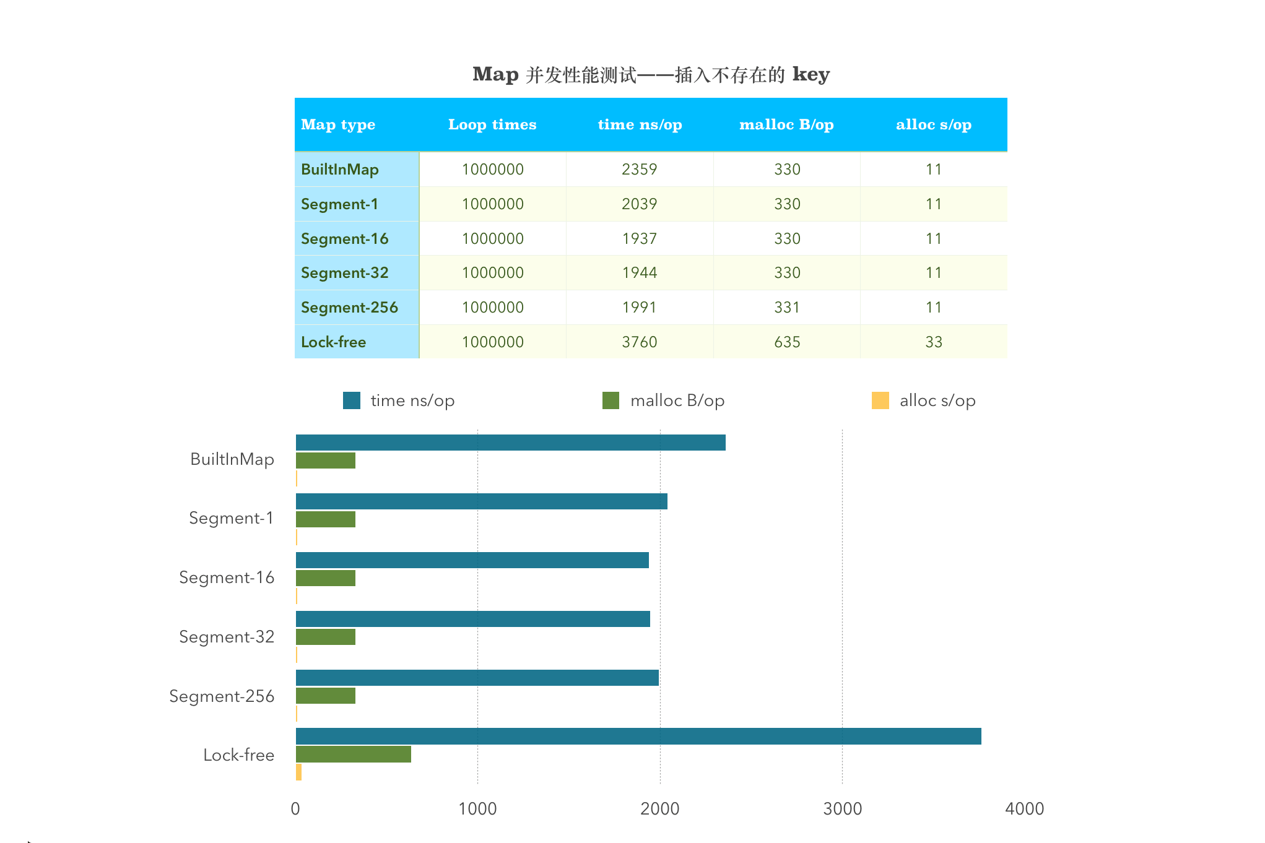This screenshot has height=843, width=1265.
Task: Select the Map type column header
Action: (x=338, y=124)
